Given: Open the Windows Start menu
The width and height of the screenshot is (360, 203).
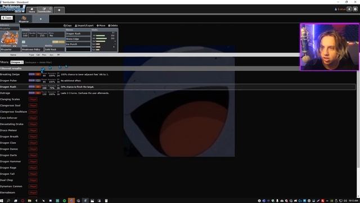Looking at the screenshot, I should tap(2, 201).
